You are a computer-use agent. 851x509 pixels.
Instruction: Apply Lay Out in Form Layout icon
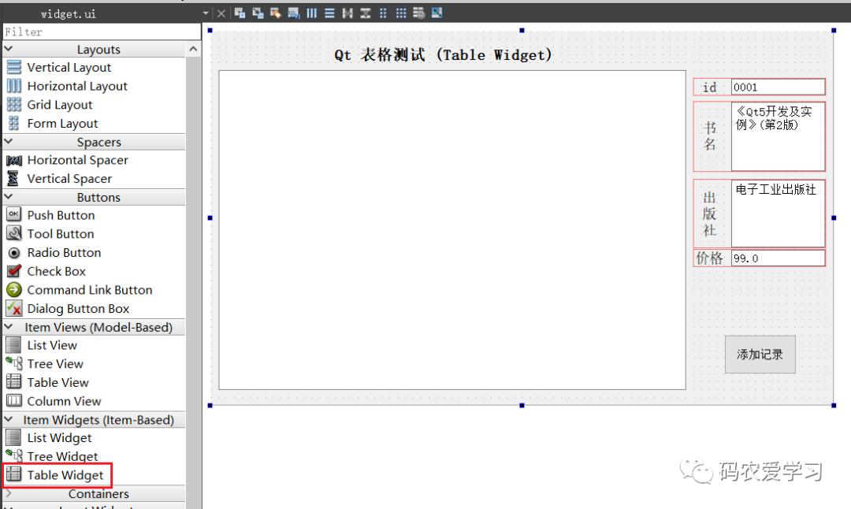[x=383, y=13]
